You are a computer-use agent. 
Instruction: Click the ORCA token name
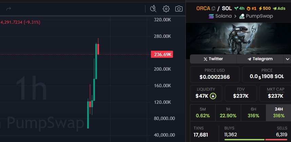coord(203,8)
